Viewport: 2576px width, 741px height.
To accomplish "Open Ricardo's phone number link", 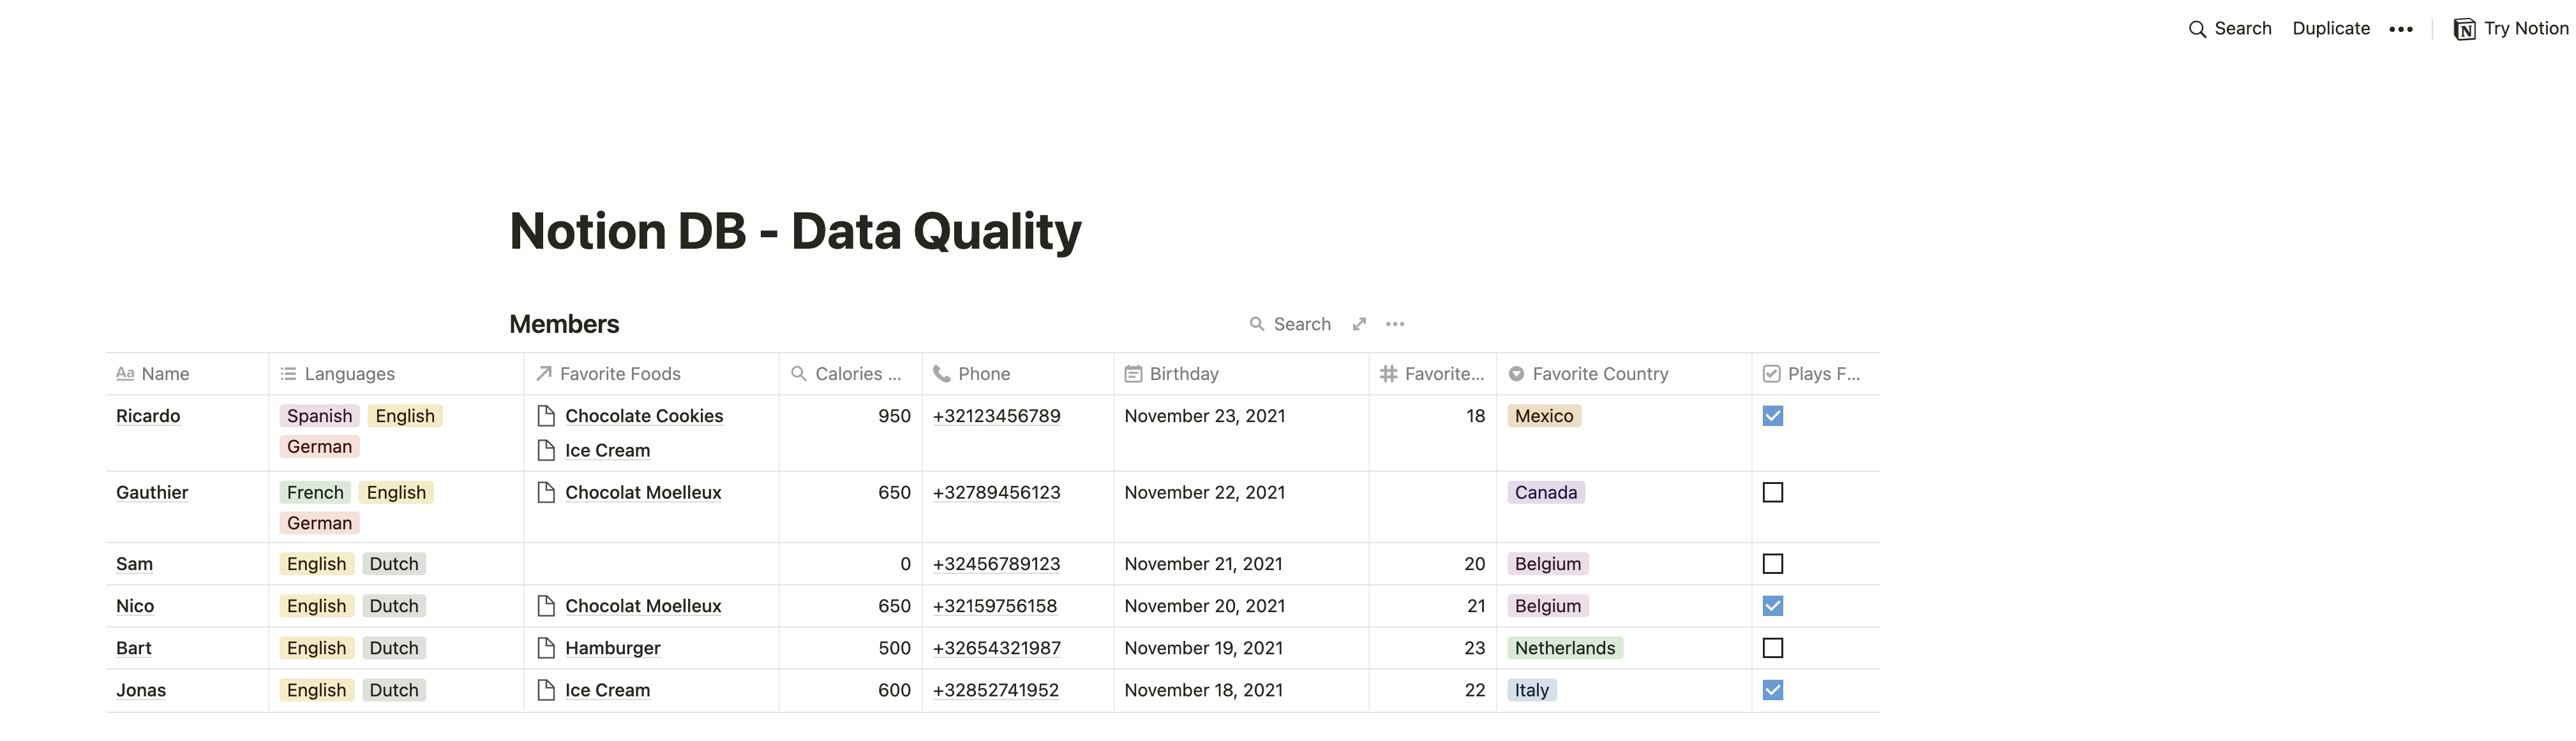I will click(996, 415).
